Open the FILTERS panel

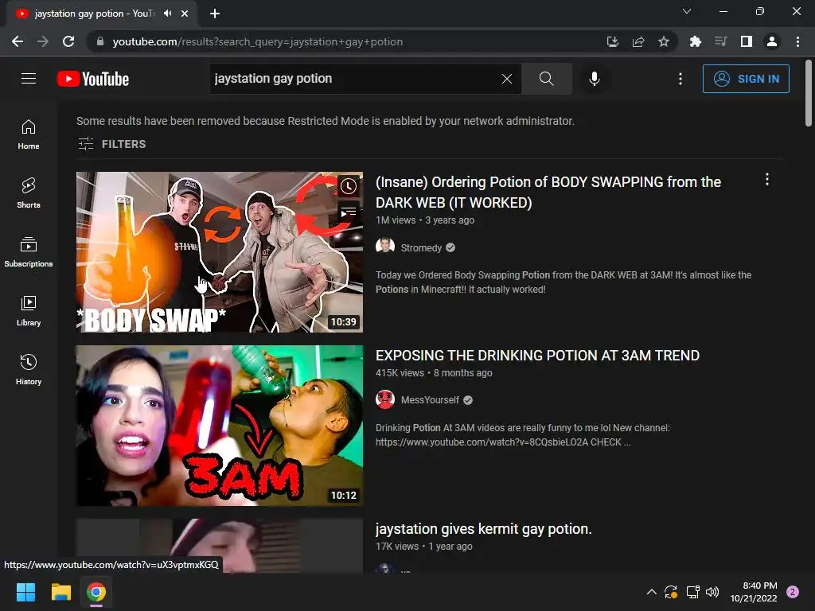click(x=111, y=144)
